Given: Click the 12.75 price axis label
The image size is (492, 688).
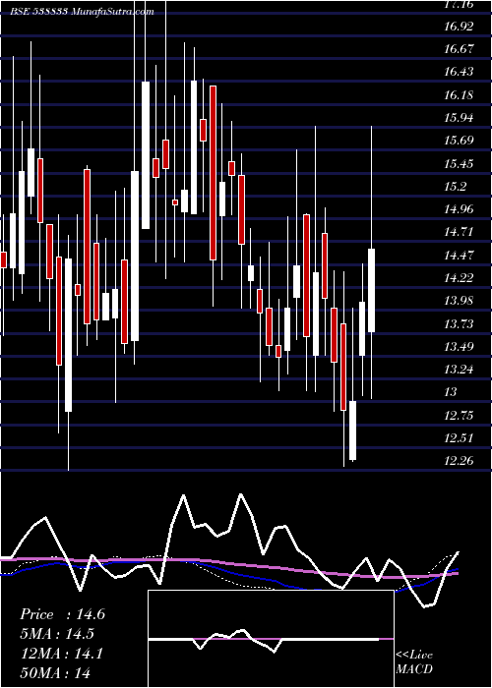Looking at the screenshot, I should tap(459, 416).
